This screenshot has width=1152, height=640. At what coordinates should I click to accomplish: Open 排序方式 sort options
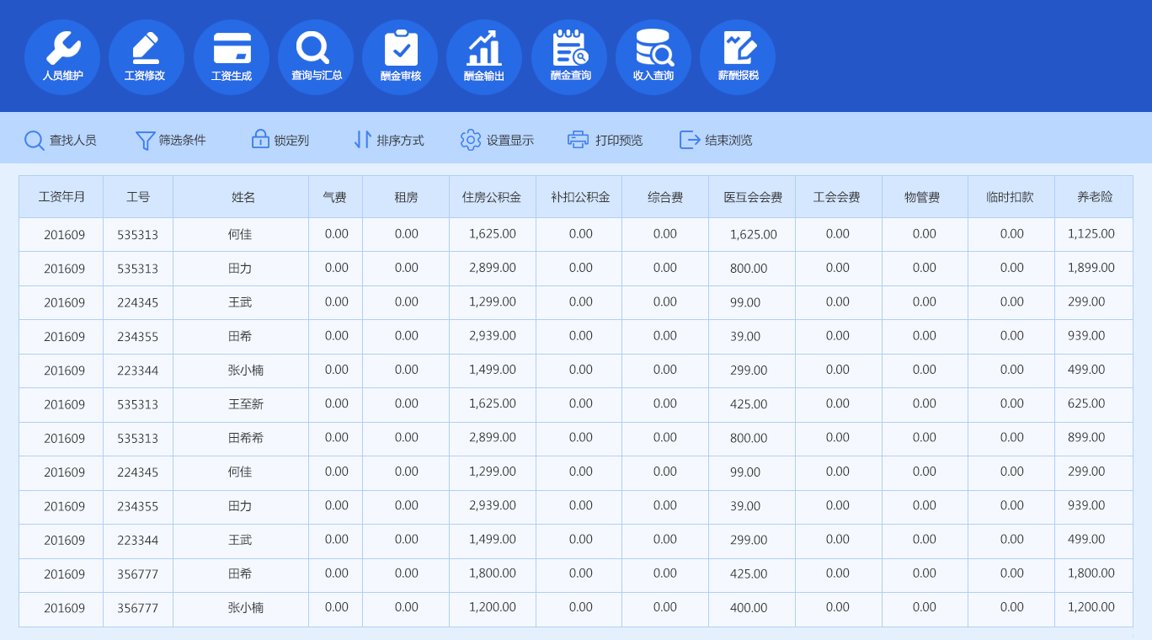(389, 140)
